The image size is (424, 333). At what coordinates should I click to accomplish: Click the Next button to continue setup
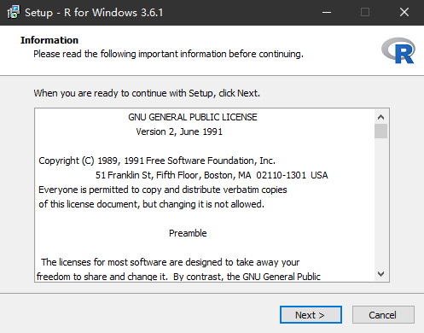pyautogui.click(x=311, y=315)
